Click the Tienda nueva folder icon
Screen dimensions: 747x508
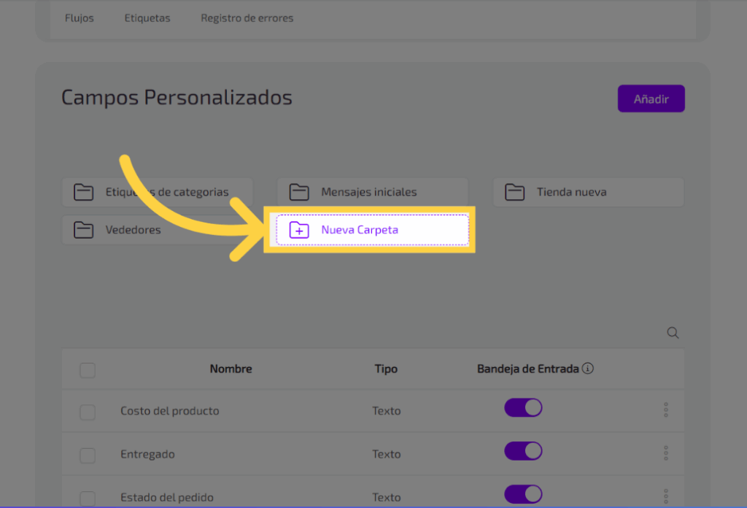pyautogui.click(x=515, y=193)
